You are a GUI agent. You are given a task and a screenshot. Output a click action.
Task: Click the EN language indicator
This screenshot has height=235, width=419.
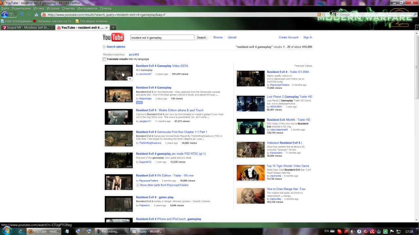point(326,231)
